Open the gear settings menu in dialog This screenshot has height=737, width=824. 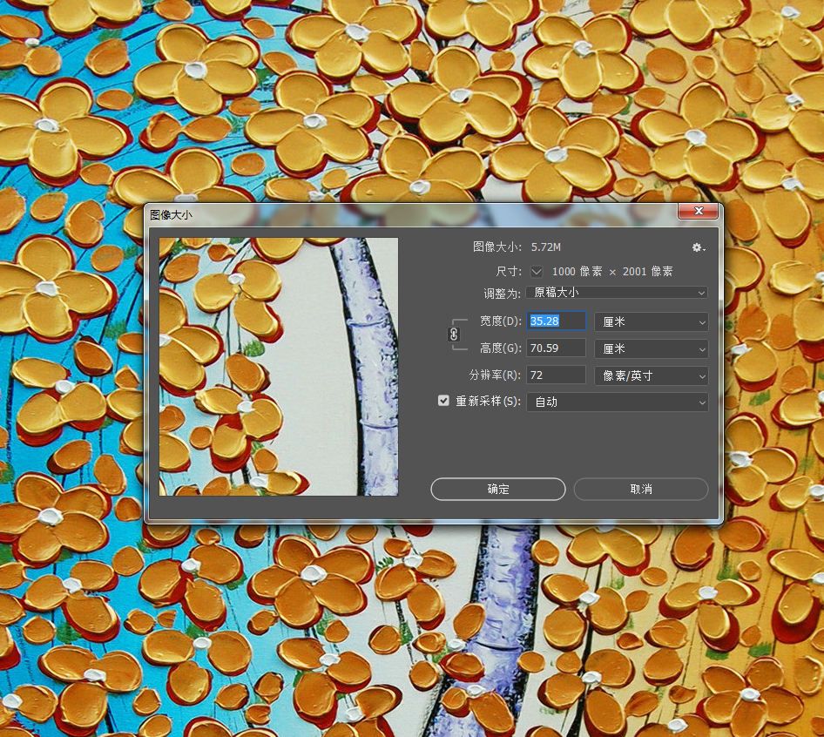pyautogui.click(x=698, y=247)
